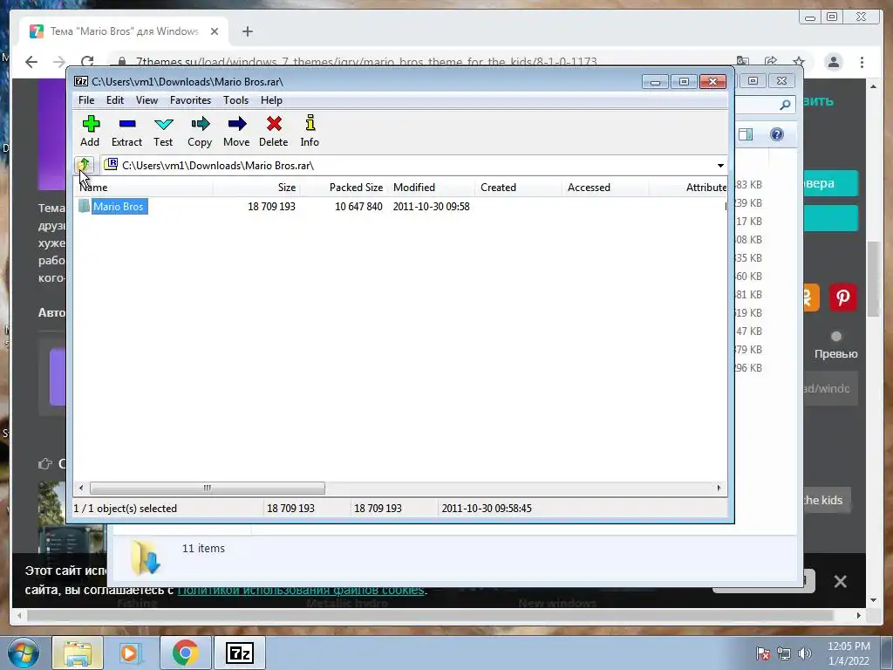Reload the page in Chrome
Screen dimensions: 893x670
click(x=87, y=62)
